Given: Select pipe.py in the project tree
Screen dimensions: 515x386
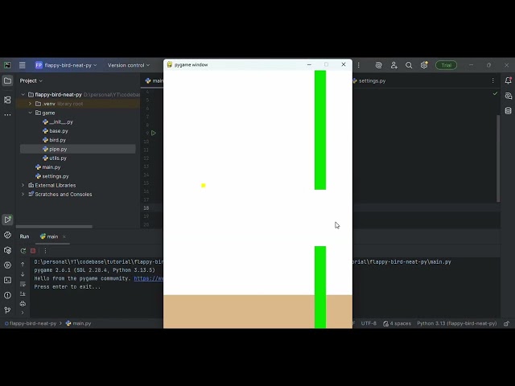Looking at the screenshot, I should [x=78, y=149].
